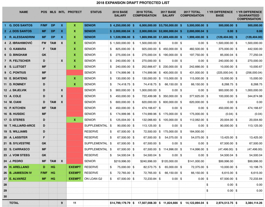Click the A. LASSITER name cell
Screen dimensions: 265x207
point(24,137)
